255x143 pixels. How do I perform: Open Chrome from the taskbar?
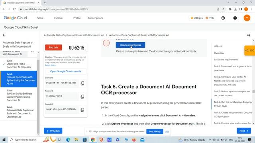pyautogui.click(x=93, y=139)
